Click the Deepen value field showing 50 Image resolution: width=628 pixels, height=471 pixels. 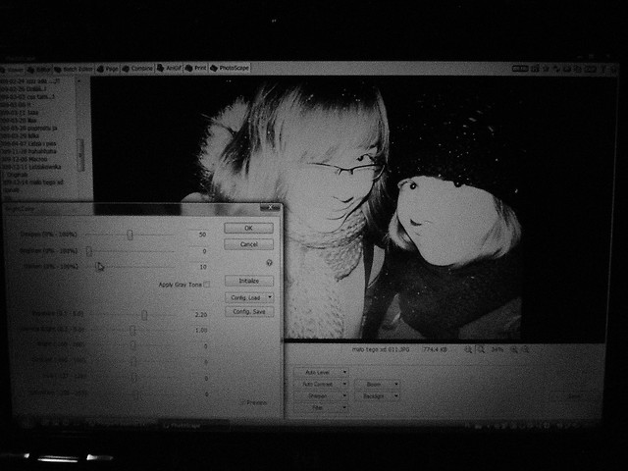coord(197,235)
